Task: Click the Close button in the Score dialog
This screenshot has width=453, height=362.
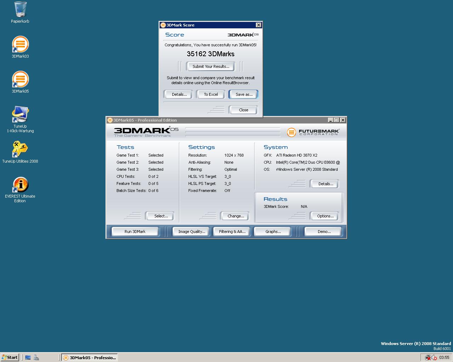Action: coord(243,110)
